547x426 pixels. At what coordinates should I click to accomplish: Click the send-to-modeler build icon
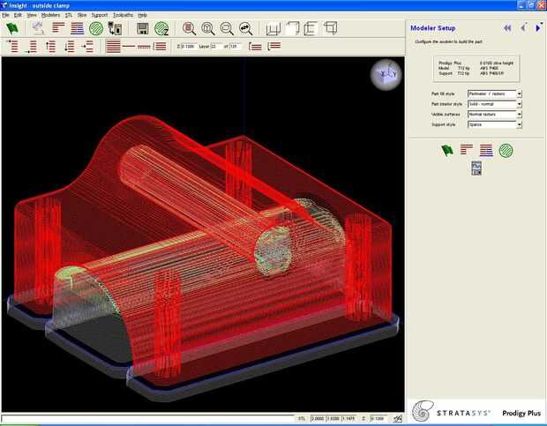[115, 28]
